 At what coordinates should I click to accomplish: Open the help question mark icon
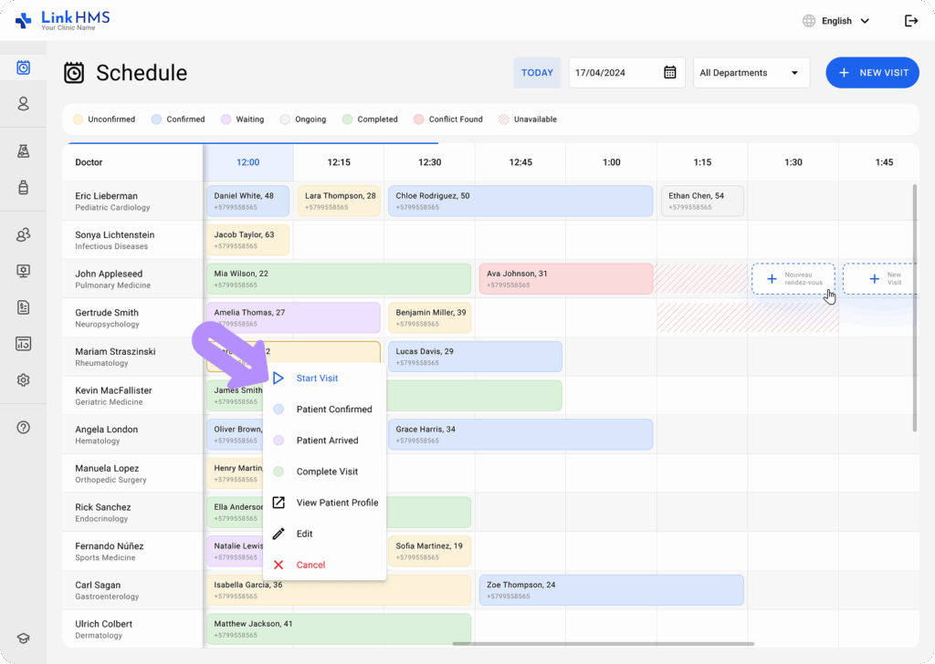24,427
